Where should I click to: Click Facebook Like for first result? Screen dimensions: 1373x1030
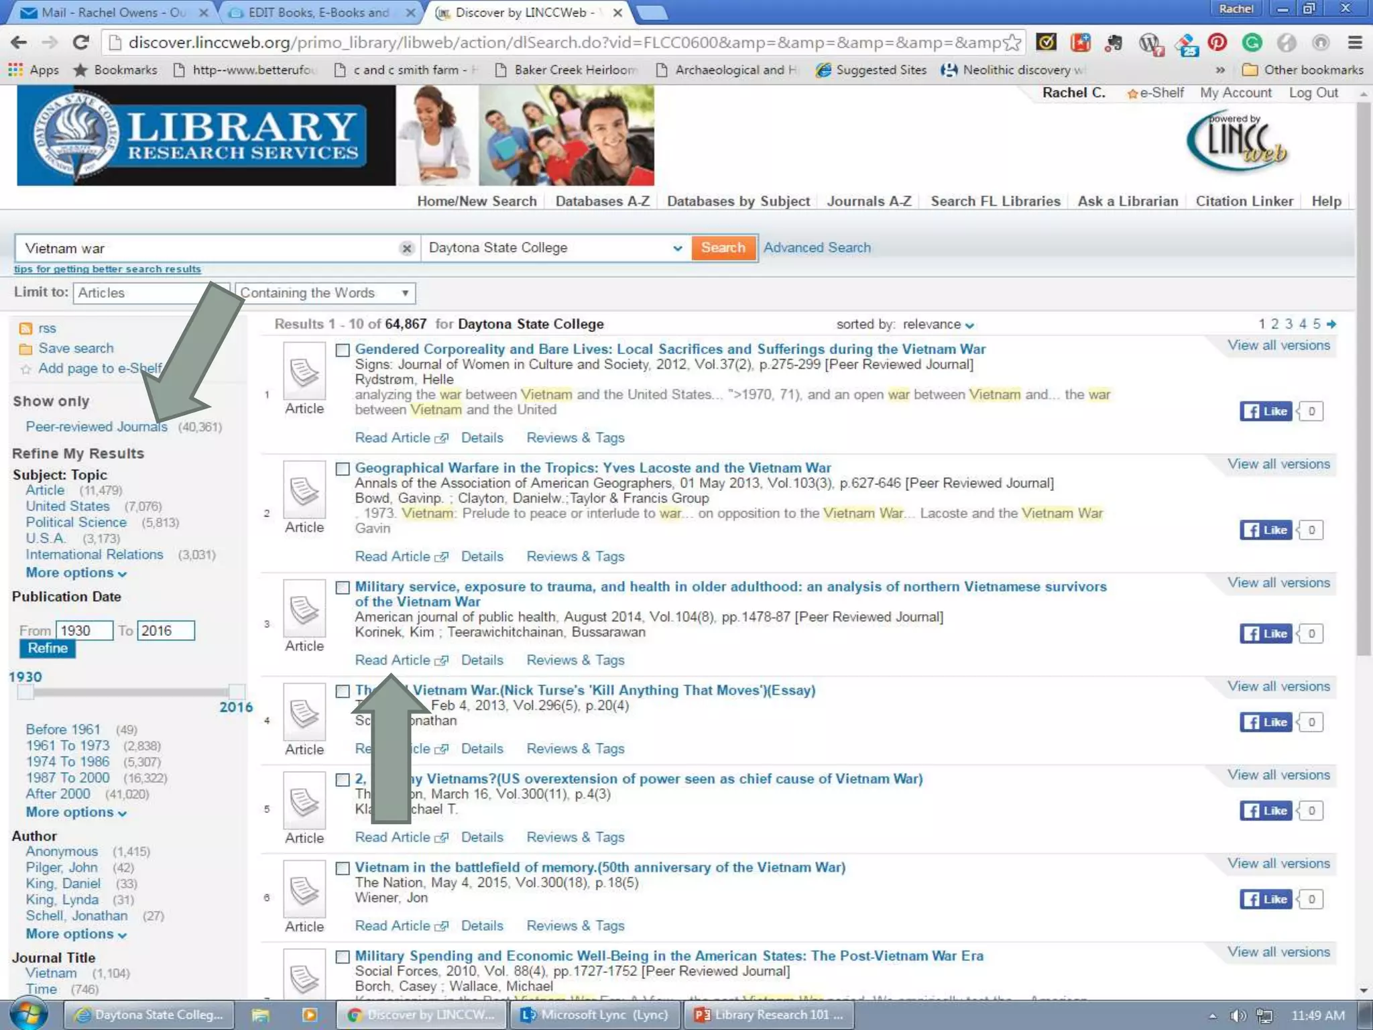(x=1265, y=411)
